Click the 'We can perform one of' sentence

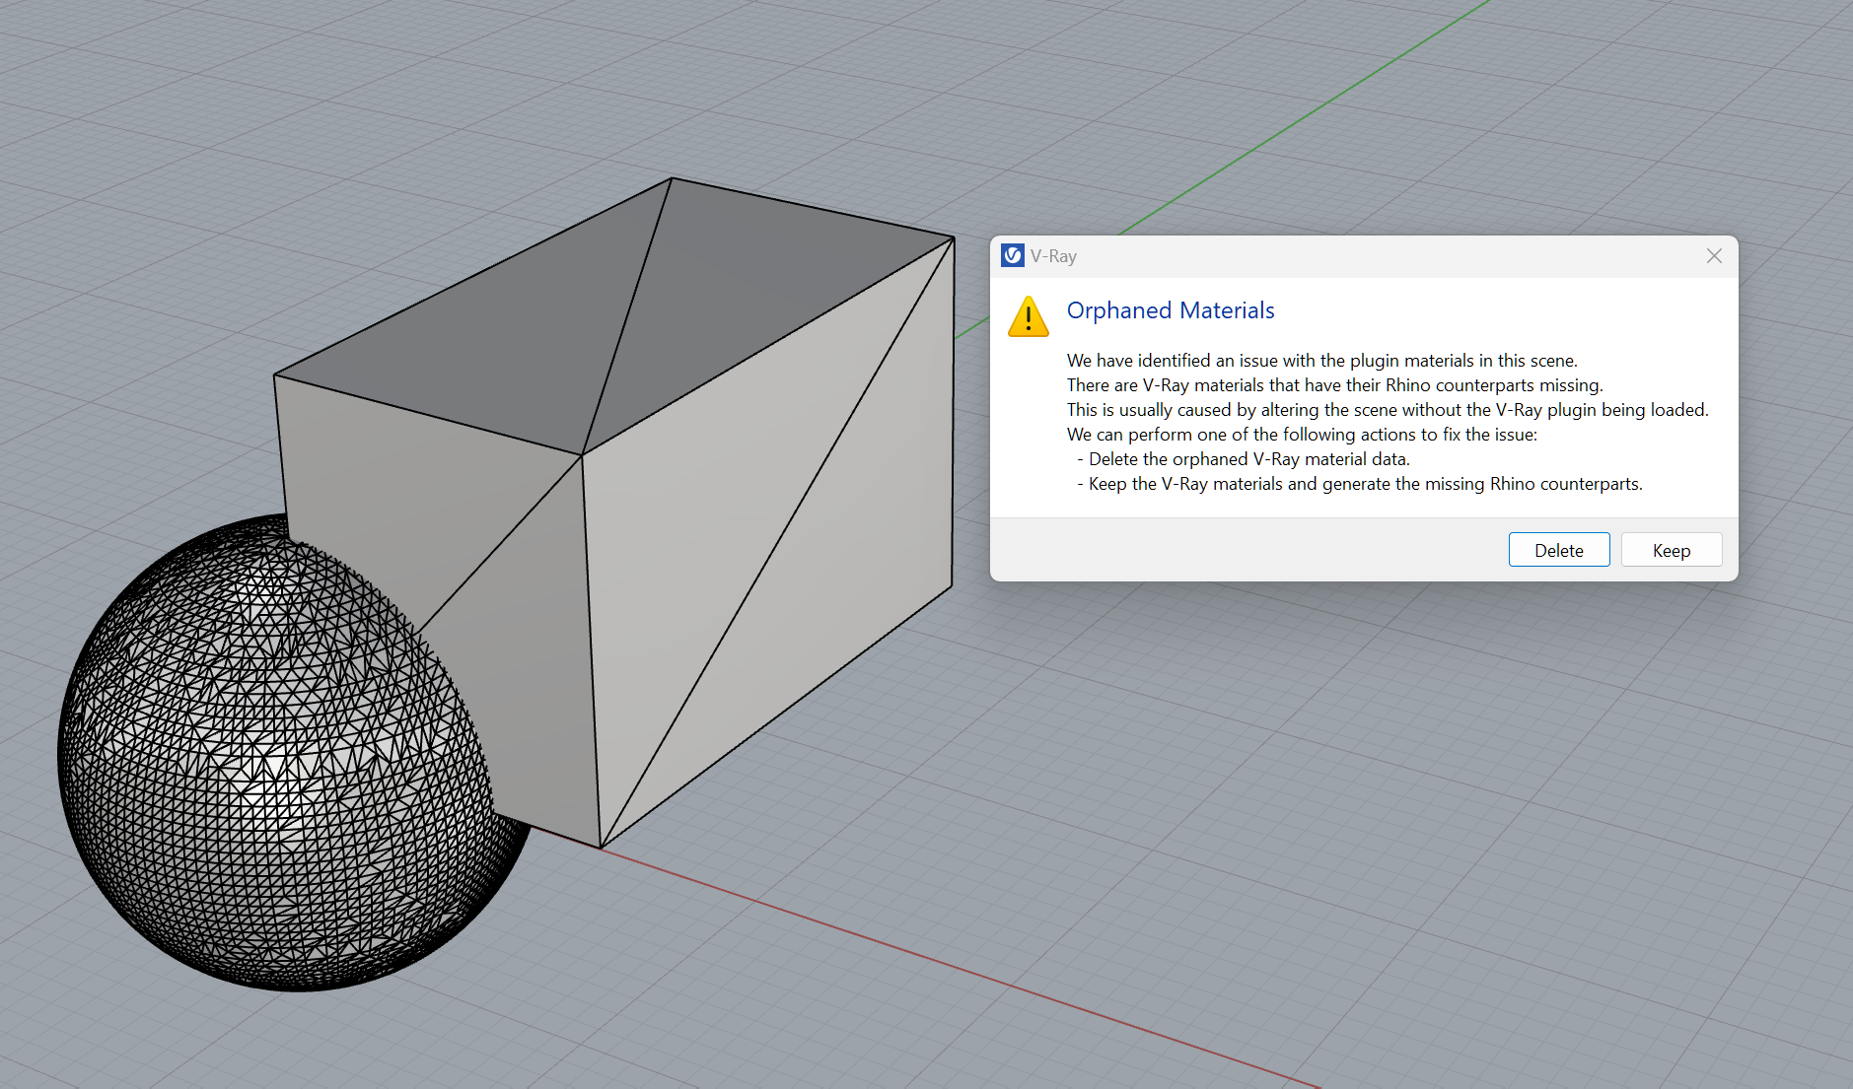(x=1302, y=435)
